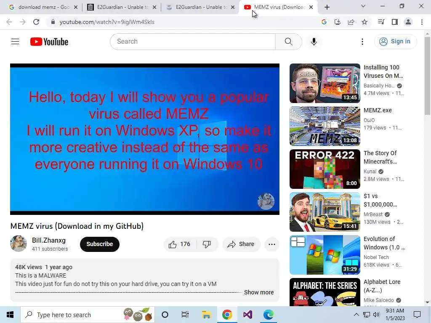Click into YouTube Search field
Image resolution: width=431 pixels, height=323 pixels.
(193, 42)
